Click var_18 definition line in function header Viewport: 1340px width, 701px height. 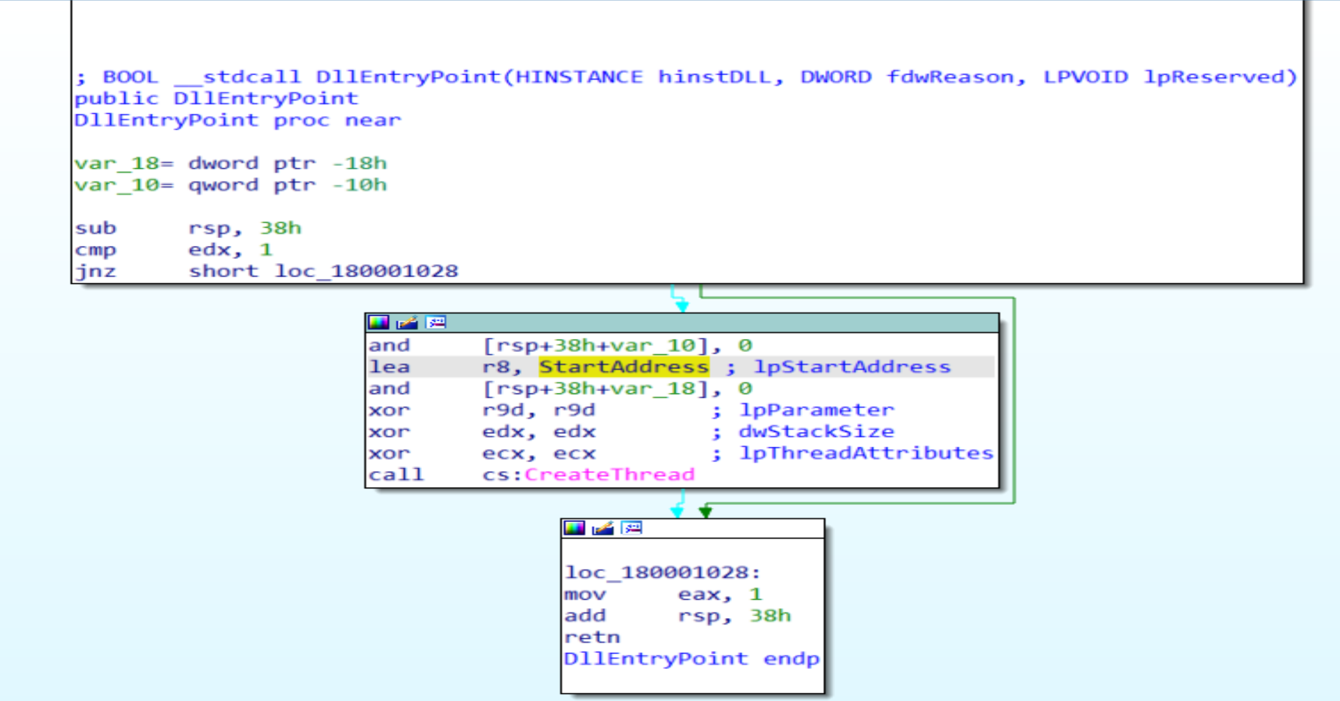pos(231,164)
